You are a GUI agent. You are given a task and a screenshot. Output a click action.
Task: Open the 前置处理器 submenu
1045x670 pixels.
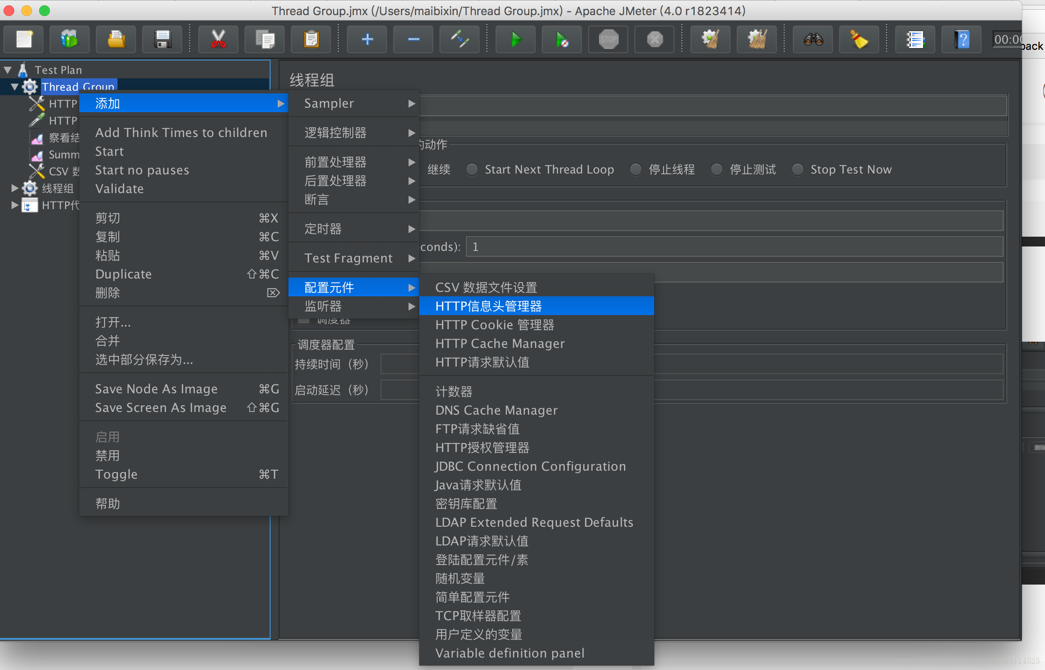(353, 162)
